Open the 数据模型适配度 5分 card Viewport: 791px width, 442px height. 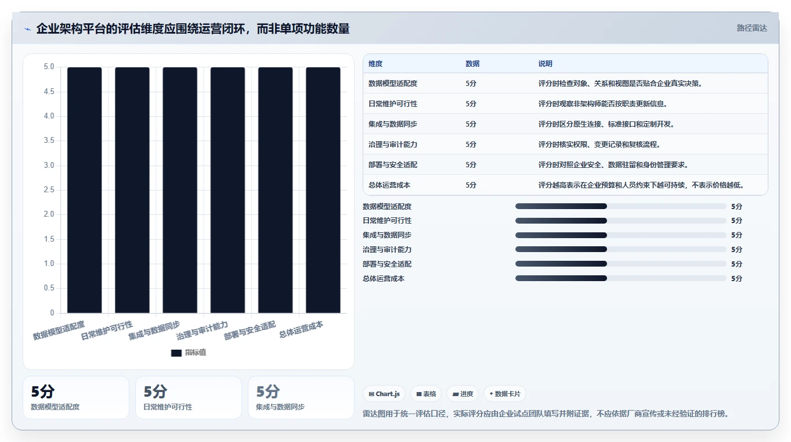76,397
